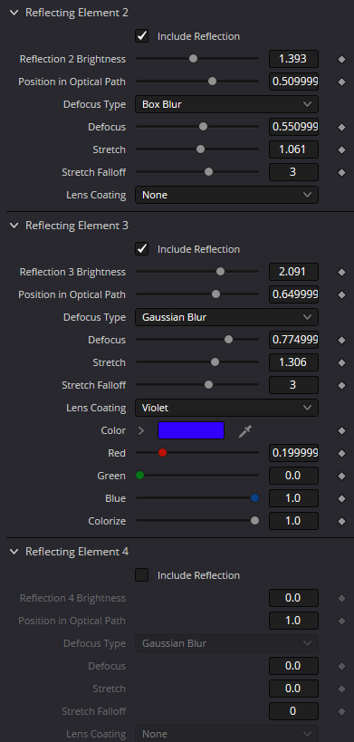Image resolution: width=354 pixels, height=742 pixels.
Task: Disable Include Reflection for Reflecting Element 3
Action: pos(142,249)
